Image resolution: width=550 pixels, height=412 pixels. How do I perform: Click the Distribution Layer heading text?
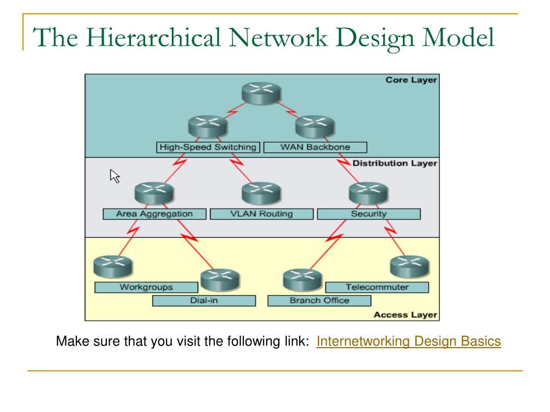tap(395, 164)
